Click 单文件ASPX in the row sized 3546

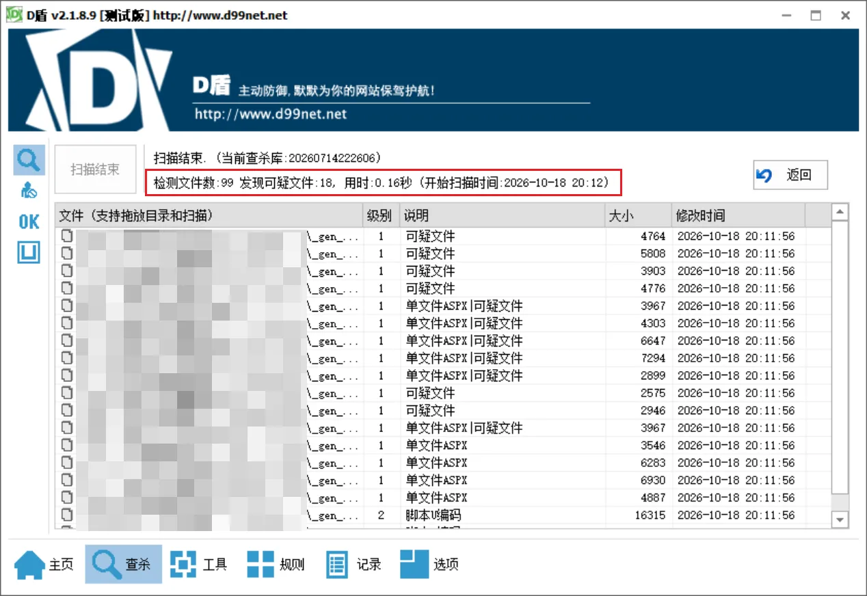tap(436, 446)
